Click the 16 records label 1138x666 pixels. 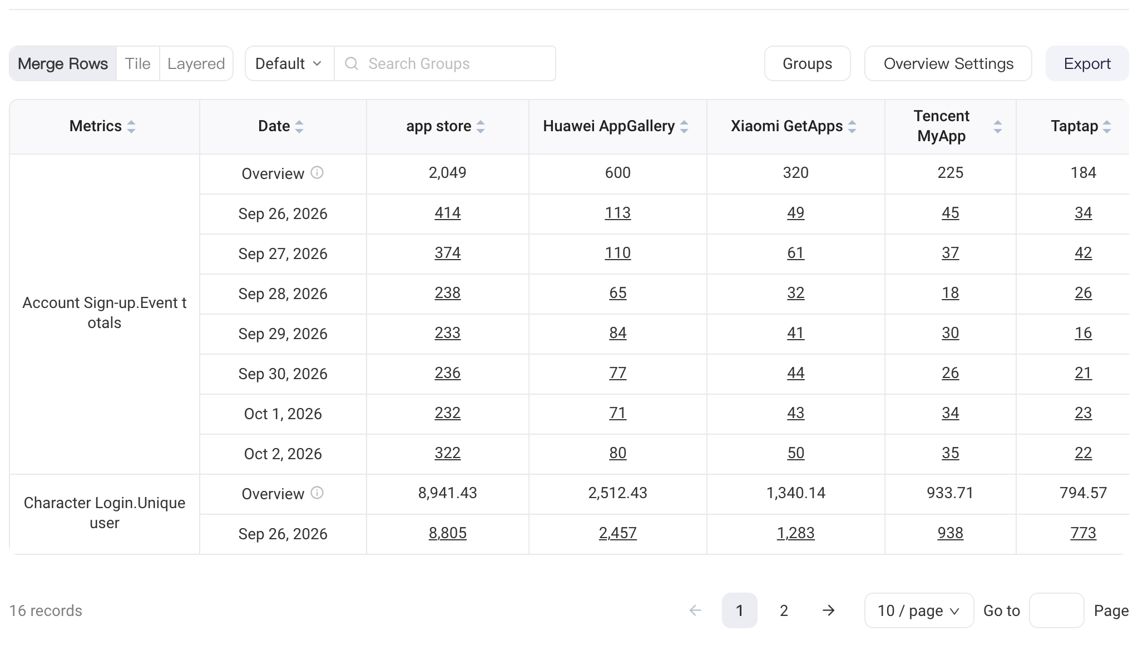pyautogui.click(x=46, y=610)
